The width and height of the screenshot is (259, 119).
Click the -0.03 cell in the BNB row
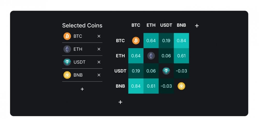click(x=166, y=86)
